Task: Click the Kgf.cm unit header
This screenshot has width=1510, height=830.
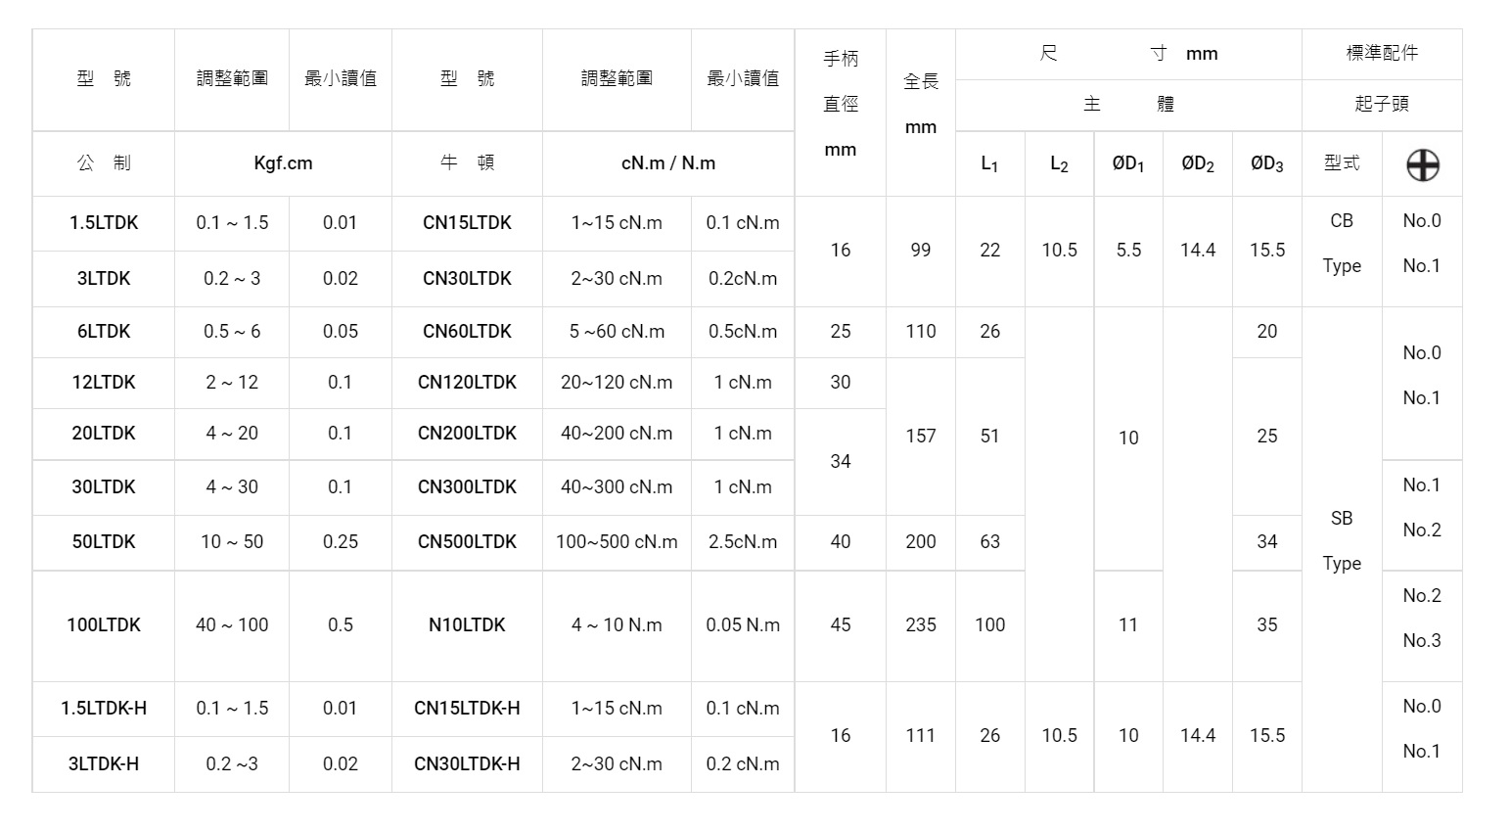Action: [283, 163]
